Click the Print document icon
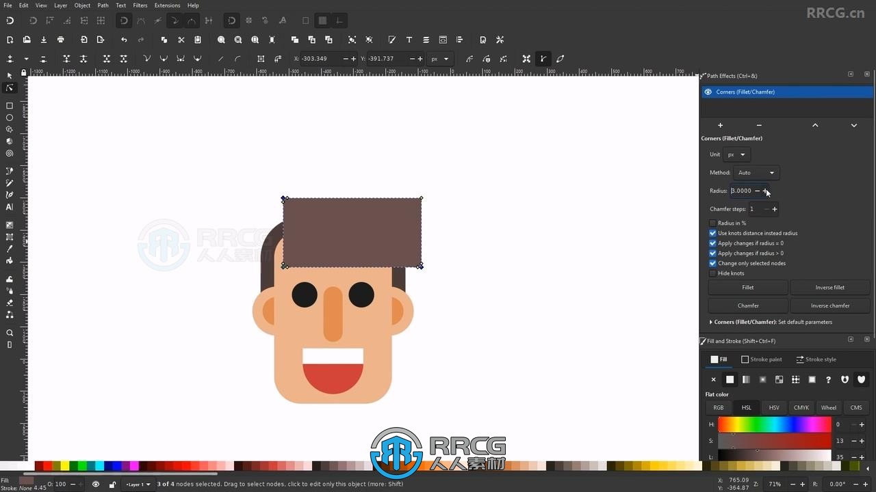Image resolution: width=876 pixels, height=492 pixels. pyautogui.click(x=60, y=40)
